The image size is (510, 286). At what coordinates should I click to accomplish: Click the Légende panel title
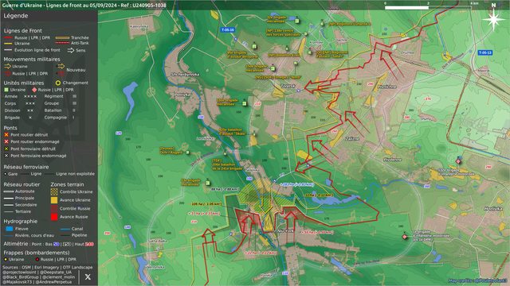pyautogui.click(x=16, y=16)
